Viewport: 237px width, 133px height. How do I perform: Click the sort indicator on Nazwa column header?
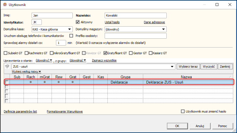[230, 77]
